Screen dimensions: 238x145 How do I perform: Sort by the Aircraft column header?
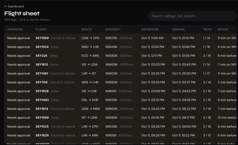pos(113,29)
